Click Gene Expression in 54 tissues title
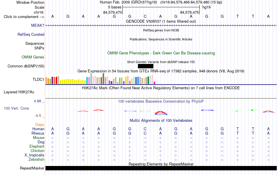This screenshot has height=175, width=277. (161, 71)
